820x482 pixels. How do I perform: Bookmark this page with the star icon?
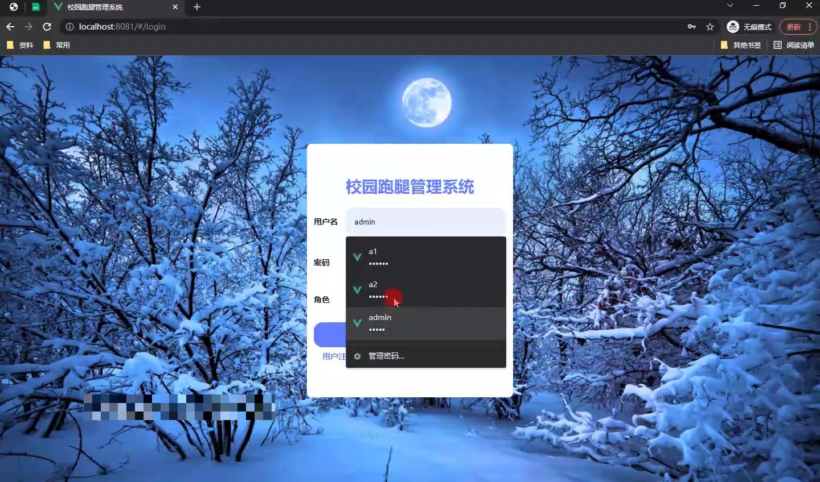click(x=710, y=27)
